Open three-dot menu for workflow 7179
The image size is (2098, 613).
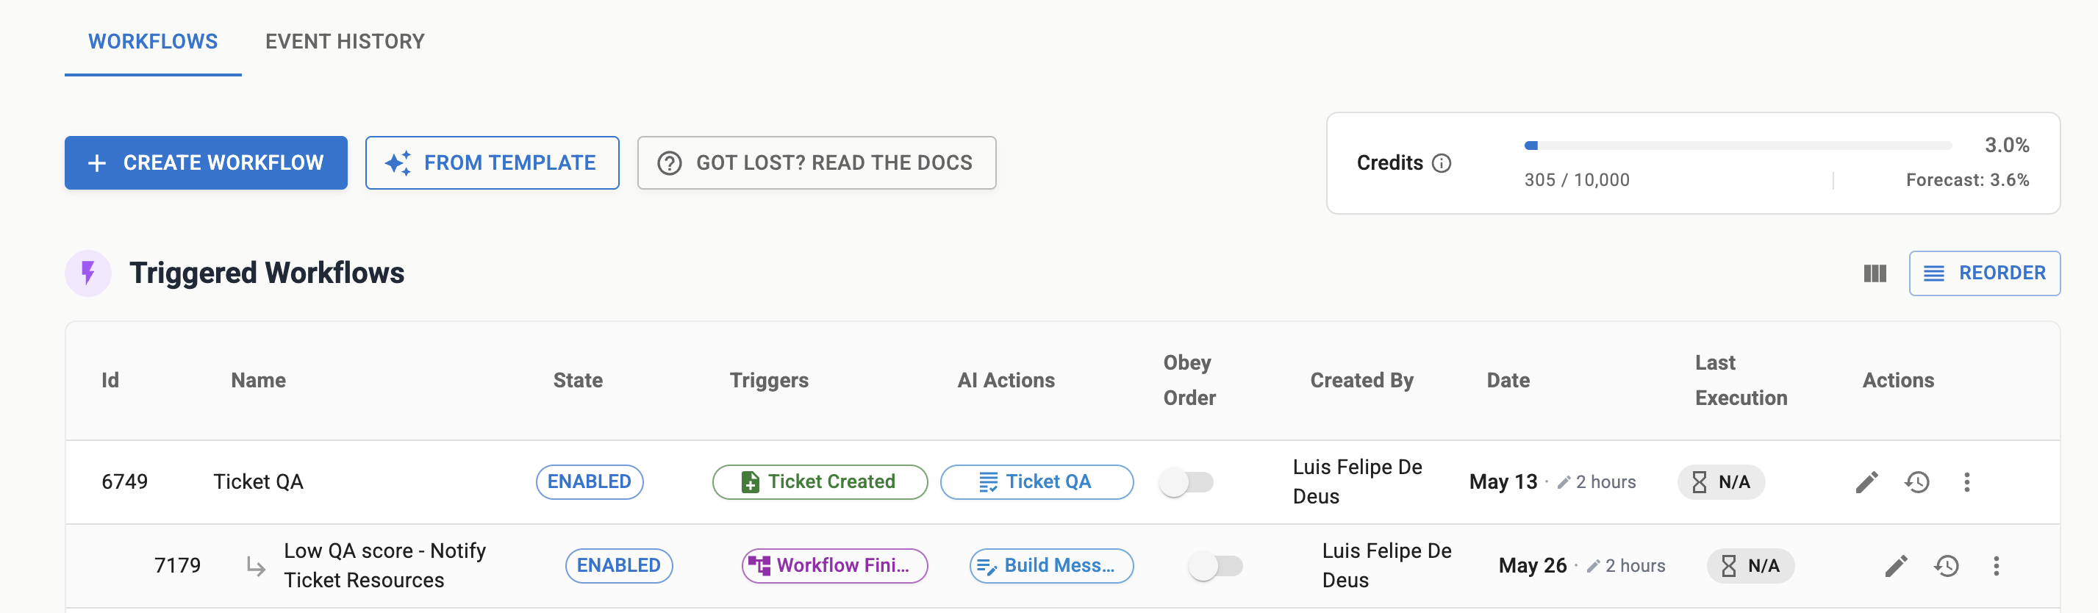click(1995, 566)
